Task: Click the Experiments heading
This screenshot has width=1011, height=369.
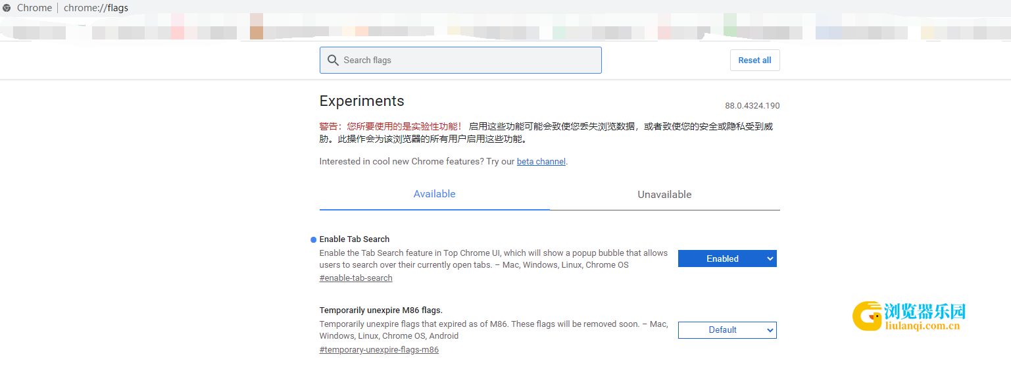Action: tap(362, 101)
